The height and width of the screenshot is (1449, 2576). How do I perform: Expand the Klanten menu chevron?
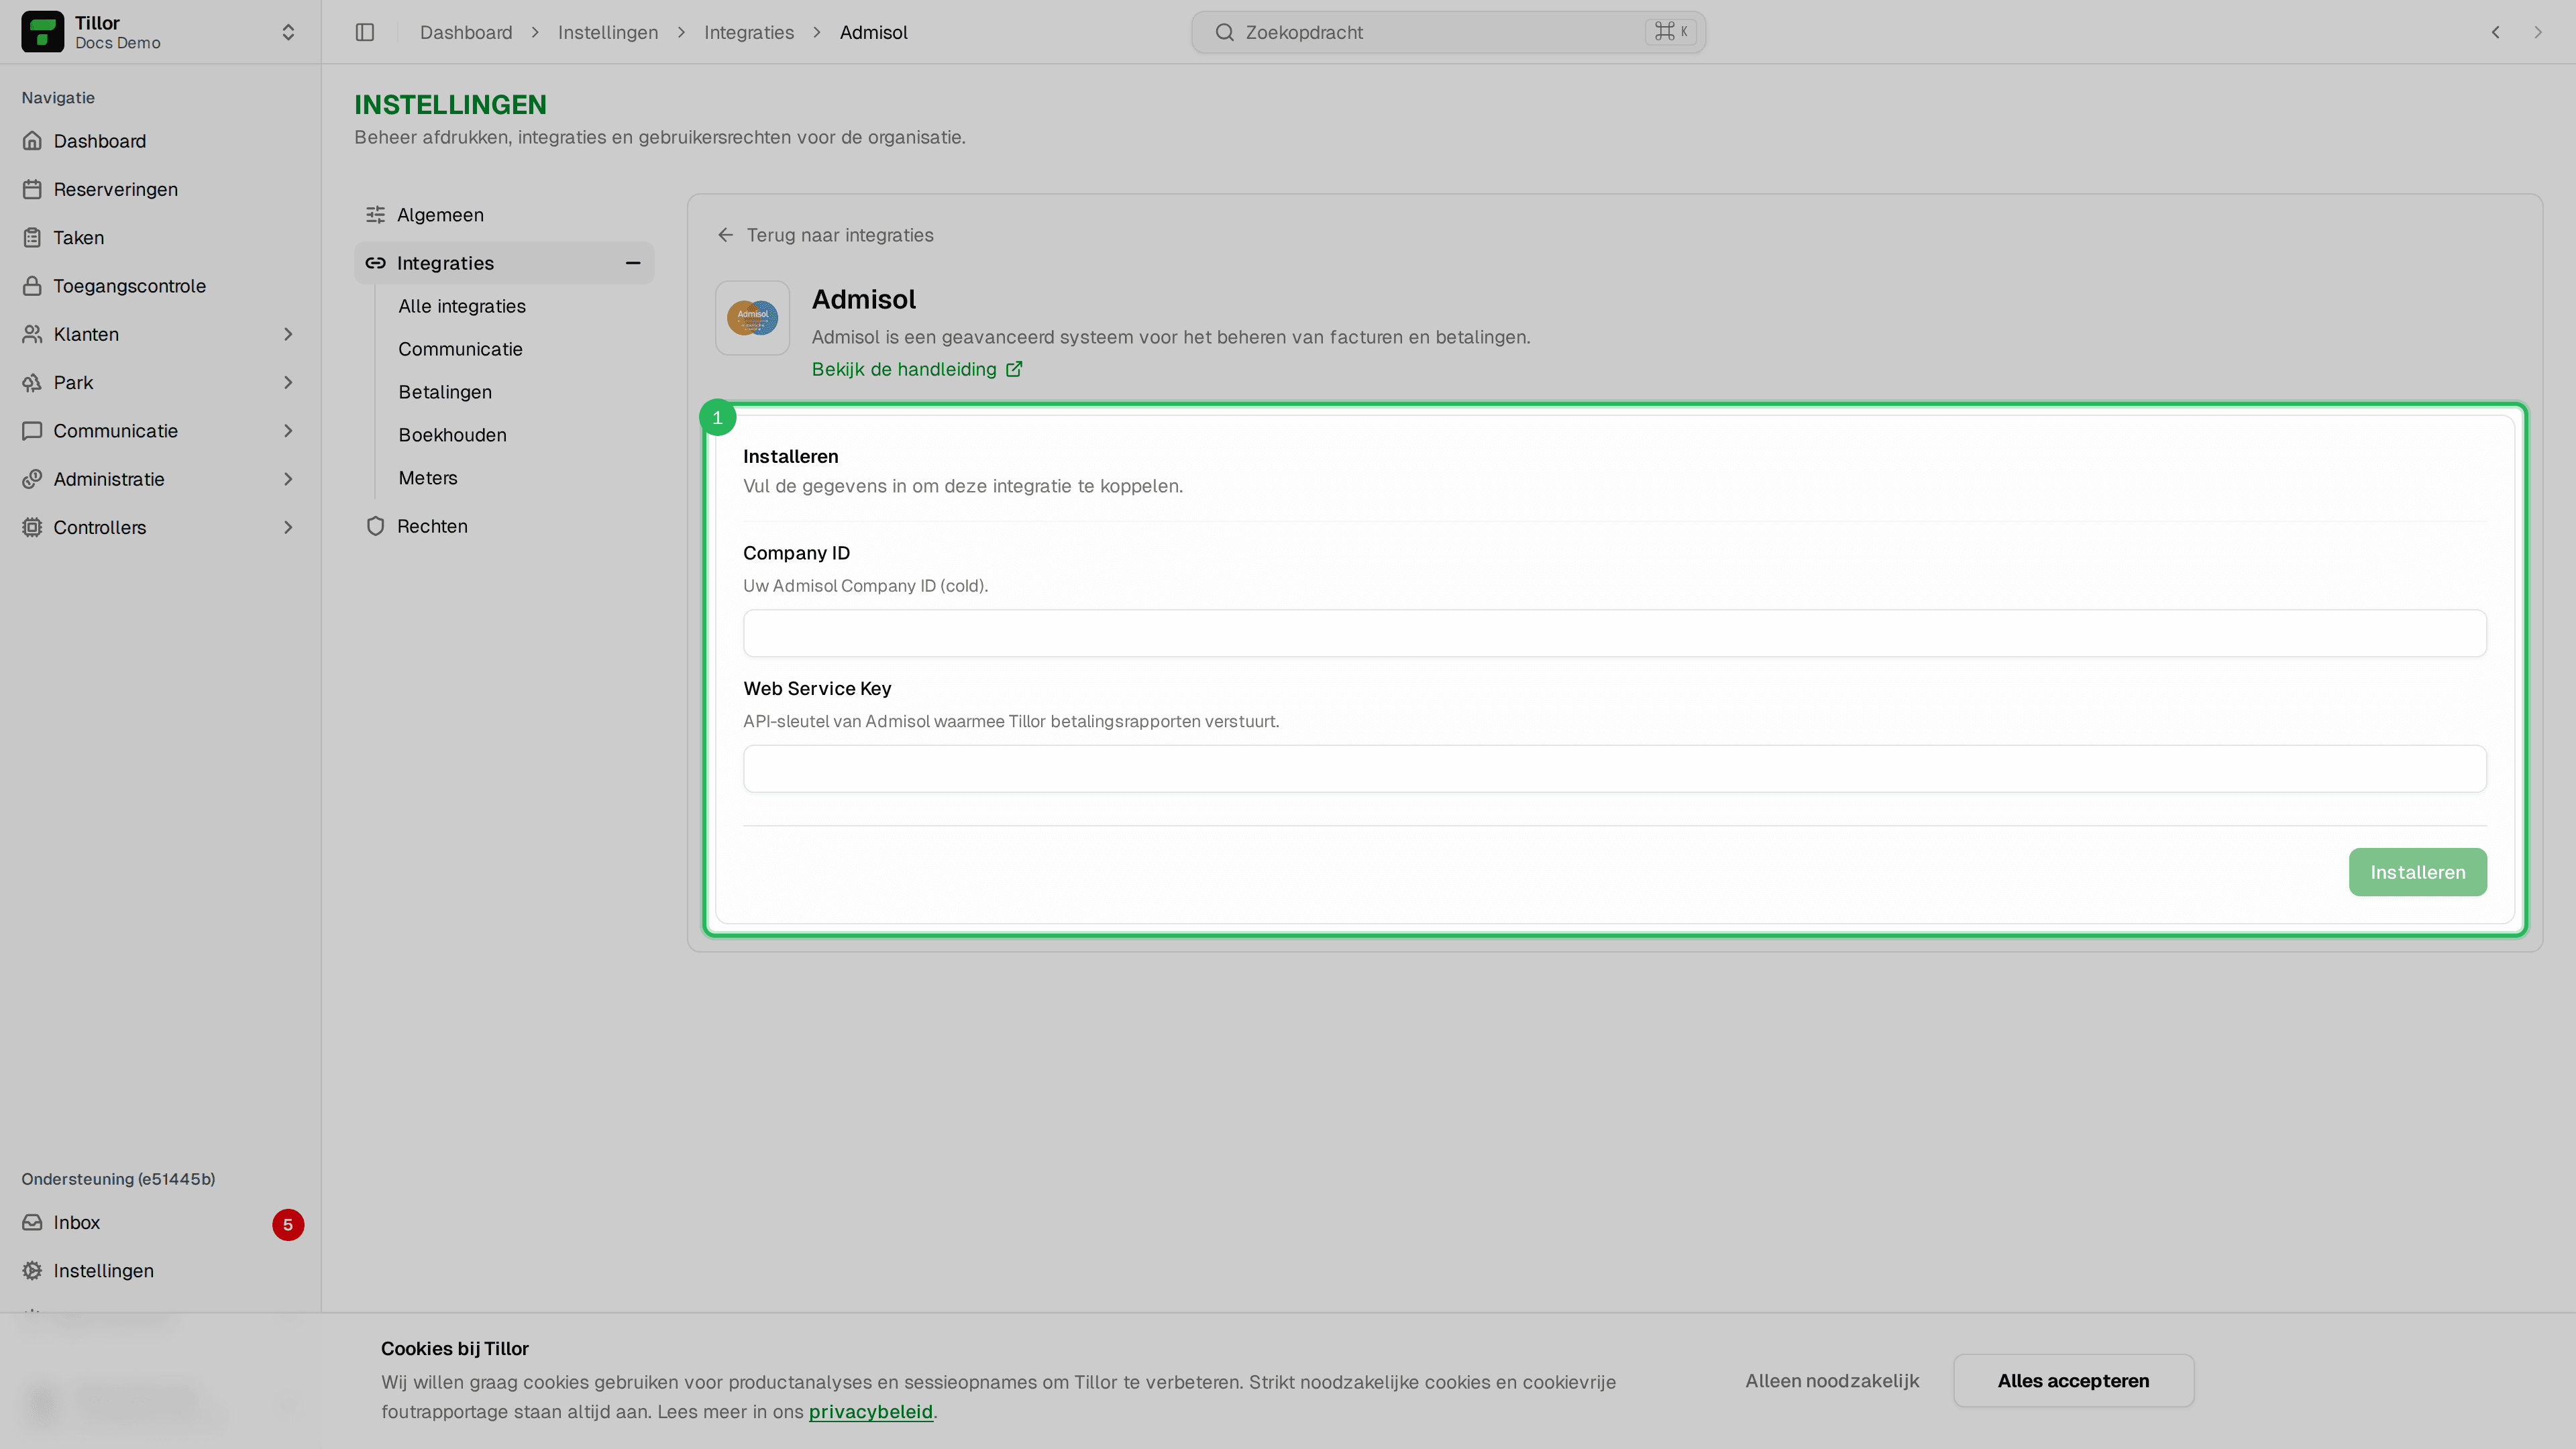tap(288, 334)
